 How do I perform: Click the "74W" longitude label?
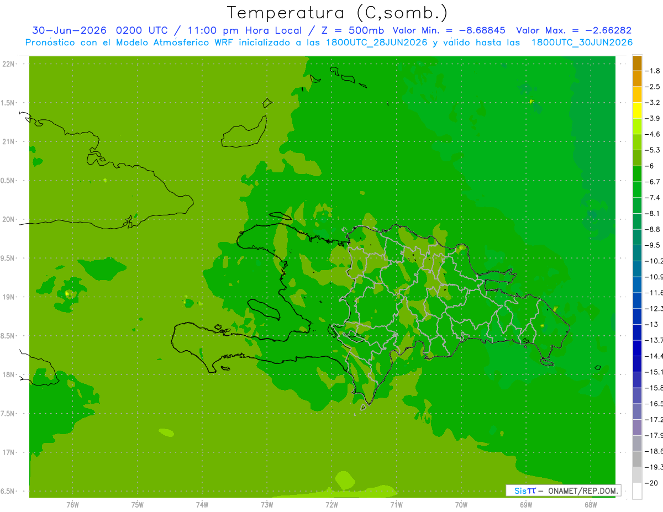click(202, 504)
